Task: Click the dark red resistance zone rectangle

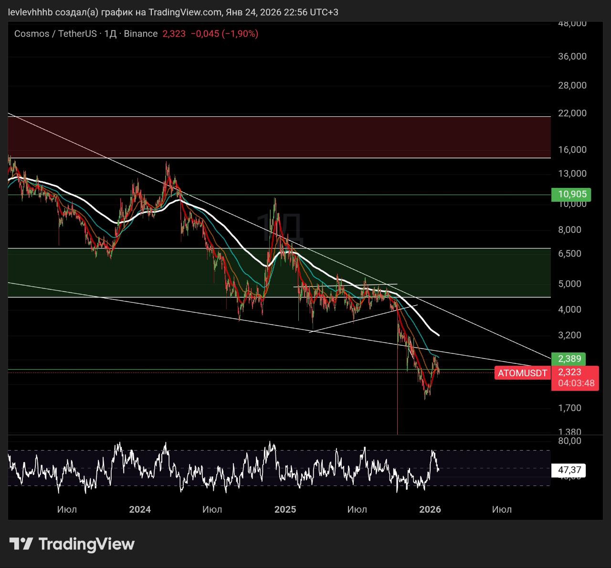Action: [x=279, y=137]
